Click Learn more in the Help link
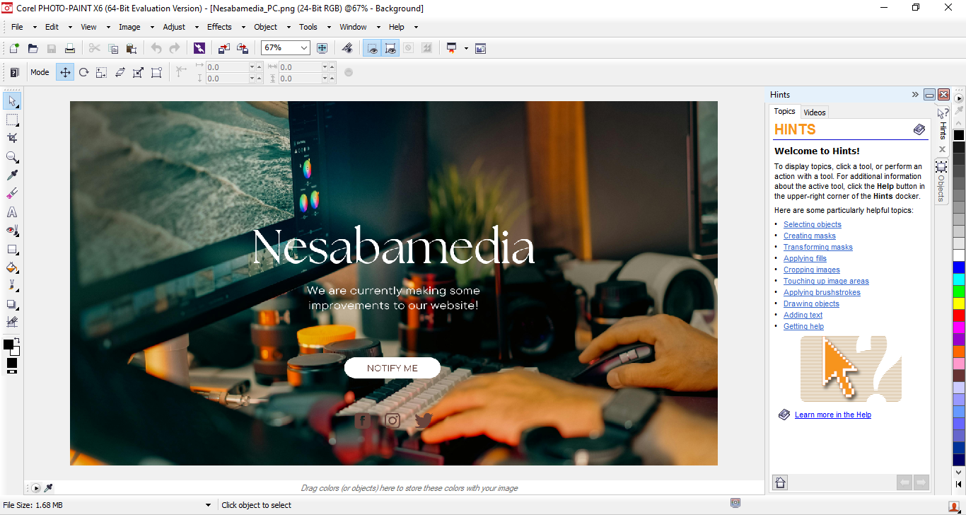The height and width of the screenshot is (515, 966). point(832,415)
